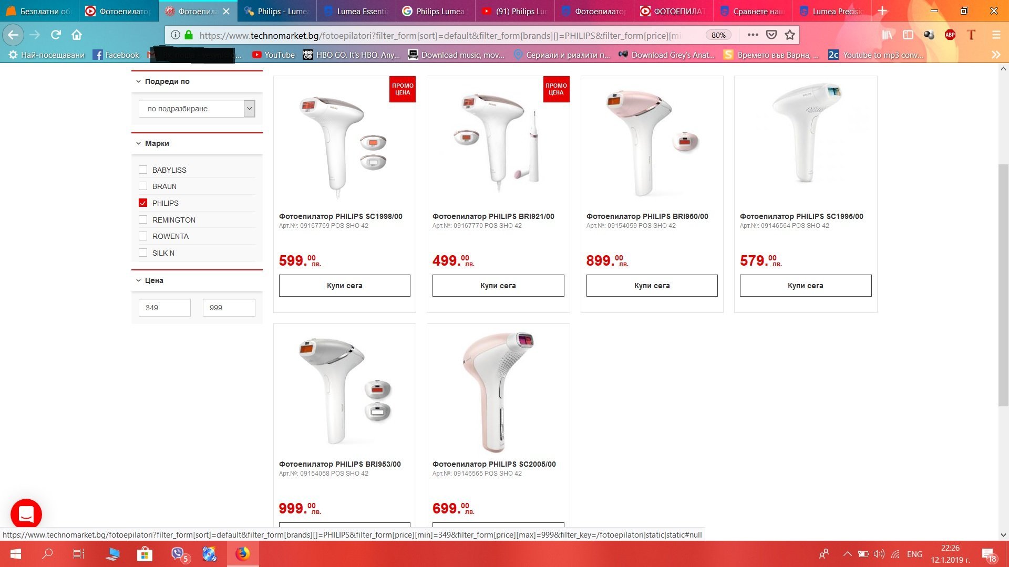Viewport: 1009px width, 567px height.
Task: Click the maximum price field 999
Action: coord(229,308)
